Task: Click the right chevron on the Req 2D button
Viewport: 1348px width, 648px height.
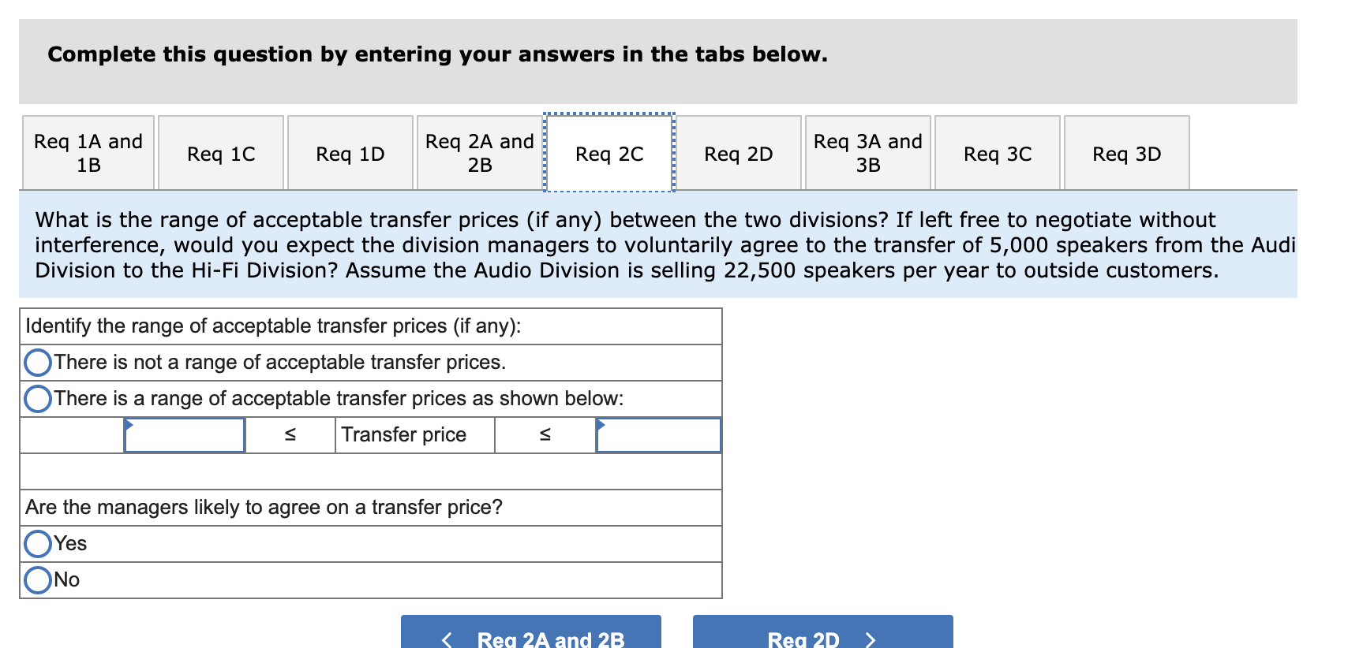Action: tap(871, 639)
